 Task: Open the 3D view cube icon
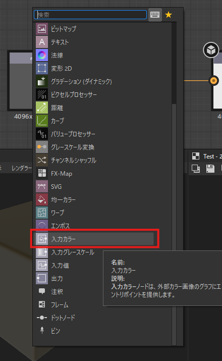pos(211,49)
